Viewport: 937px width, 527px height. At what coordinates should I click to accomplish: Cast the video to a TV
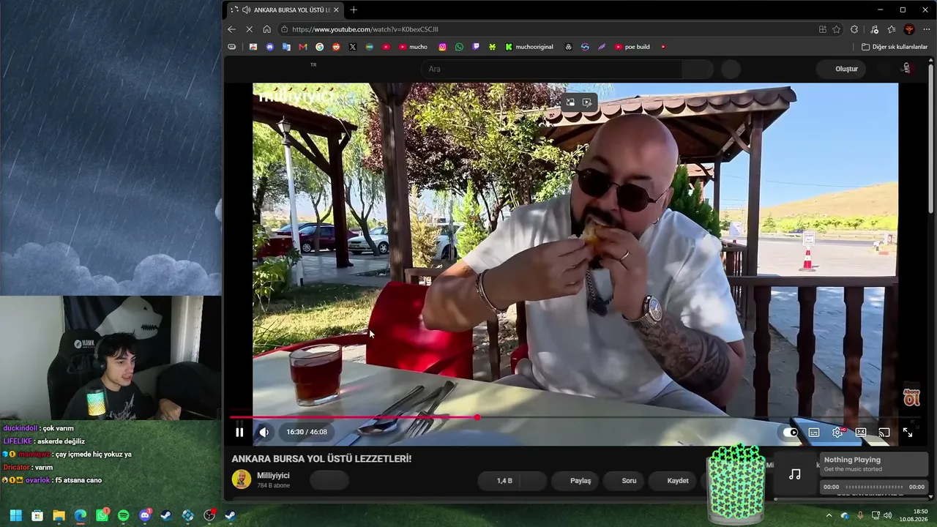[x=884, y=433]
